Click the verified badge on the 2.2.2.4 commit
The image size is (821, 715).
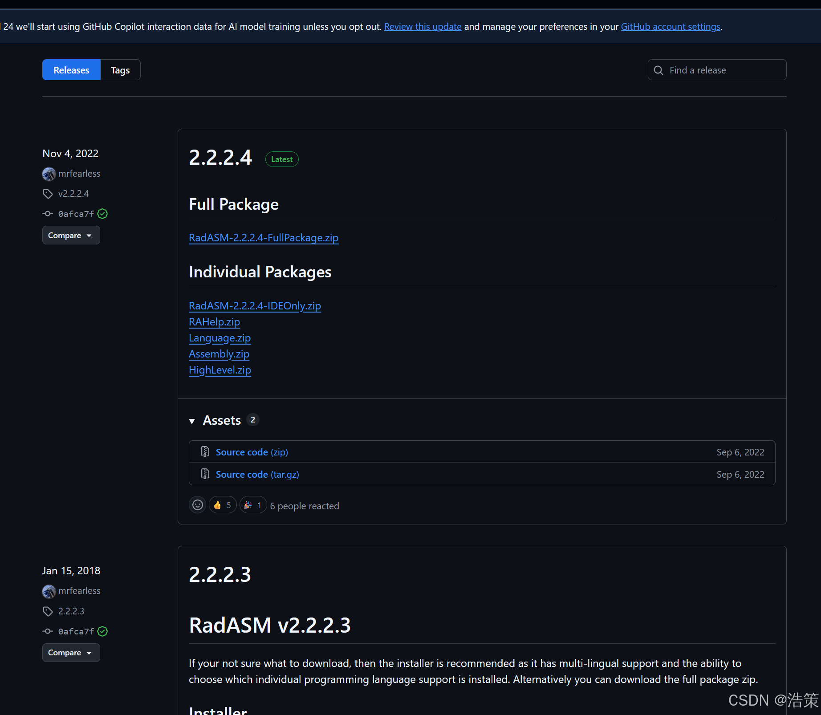tap(102, 214)
